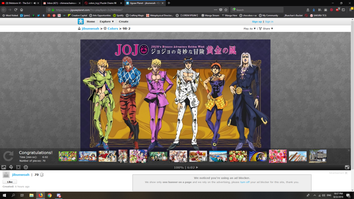This screenshot has width=354, height=199.
Task: Open the pink flowers puzzle thumbnail
Action: click(x=278, y=156)
